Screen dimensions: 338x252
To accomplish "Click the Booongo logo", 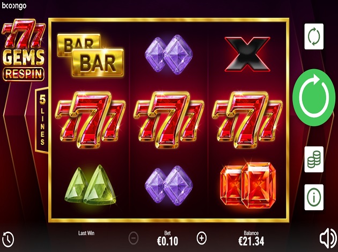I will coord(14,6).
